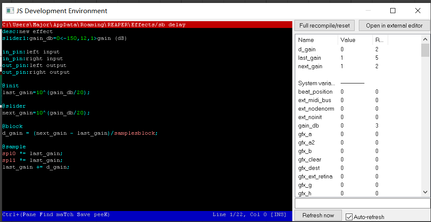Click the variable list scroll up arrow
This screenshot has height=222, width=431.
[425, 39]
